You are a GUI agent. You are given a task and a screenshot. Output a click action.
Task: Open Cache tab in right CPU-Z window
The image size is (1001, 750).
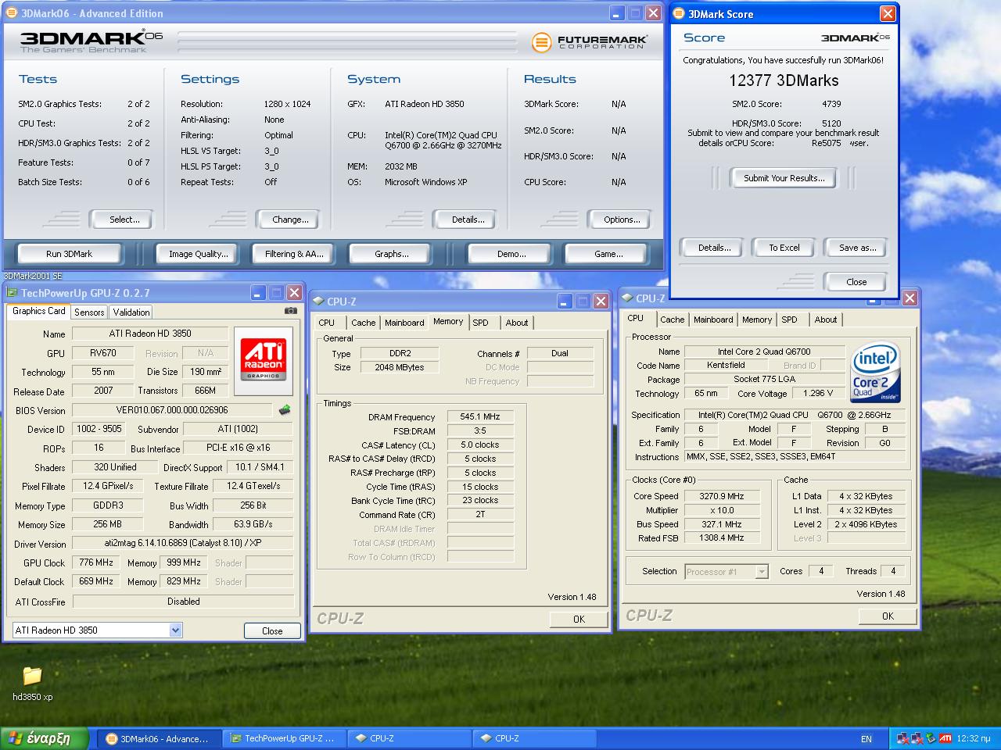pos(673,320)
